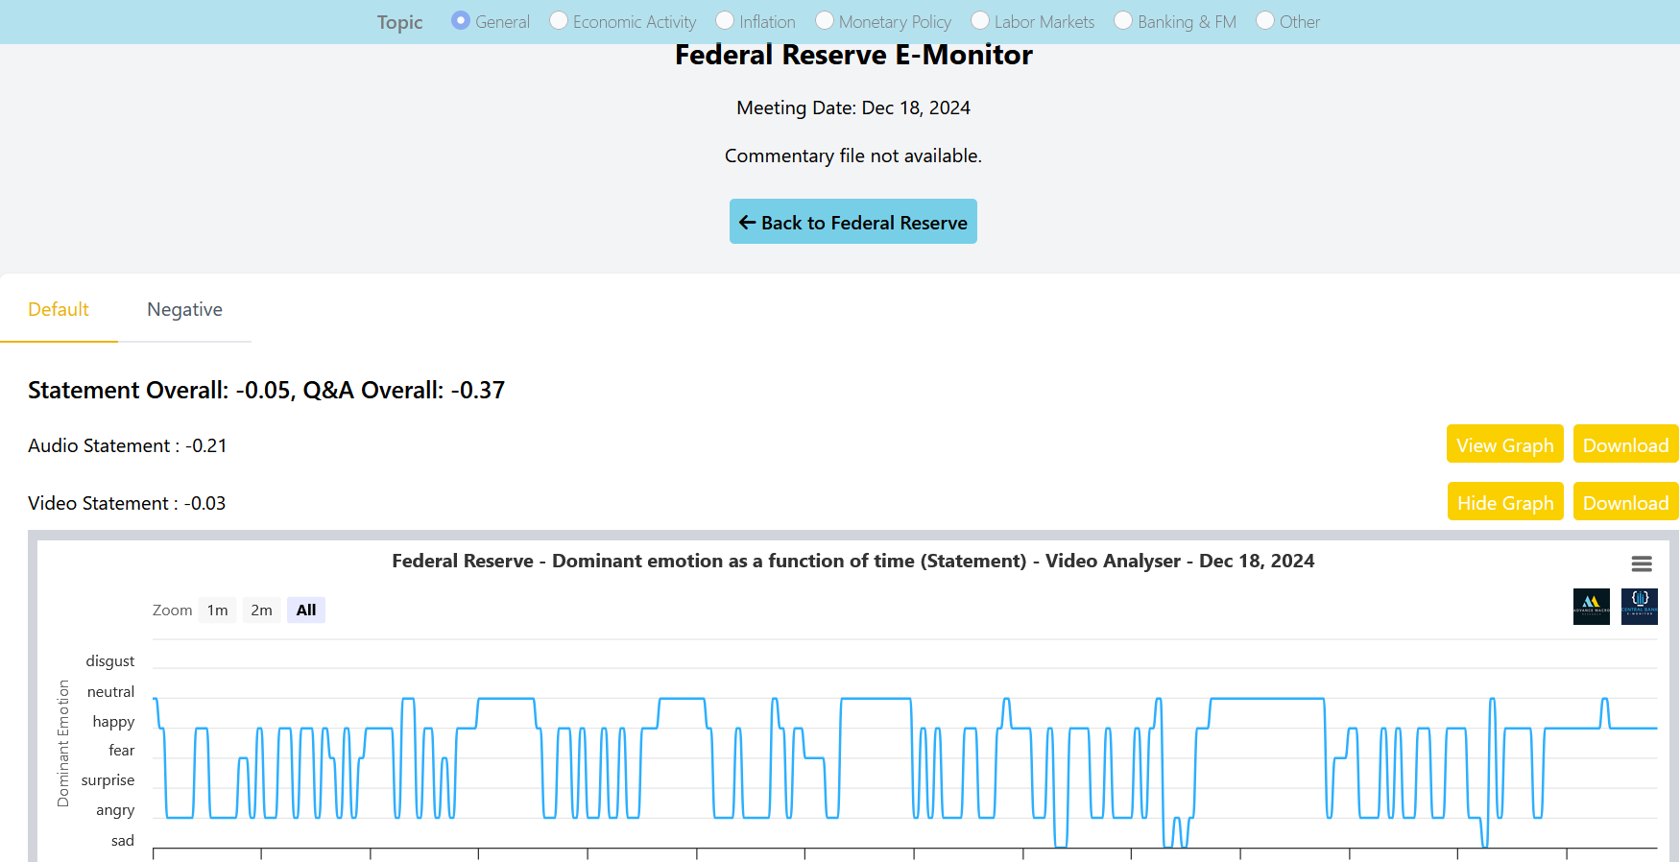1680x862 pixels.
Task: Download the Audio Statement data
Action: pyautogui.click(x=1625, y=444)
